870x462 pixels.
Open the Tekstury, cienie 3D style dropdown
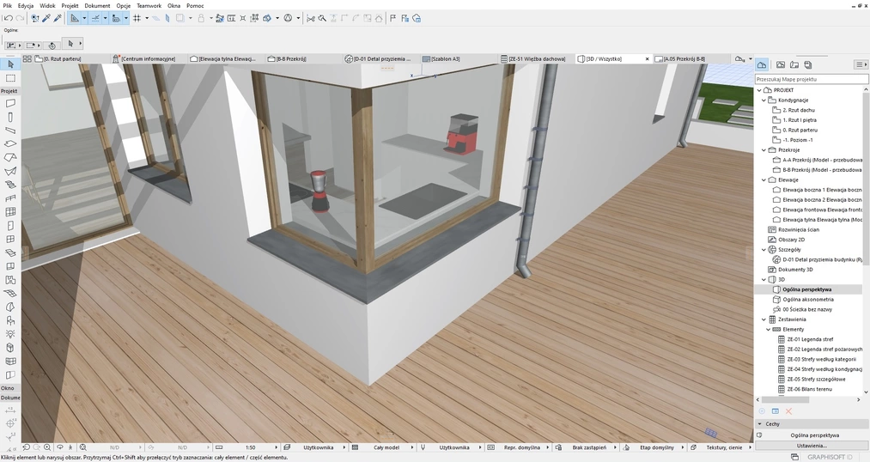click(x=723, y=447)
